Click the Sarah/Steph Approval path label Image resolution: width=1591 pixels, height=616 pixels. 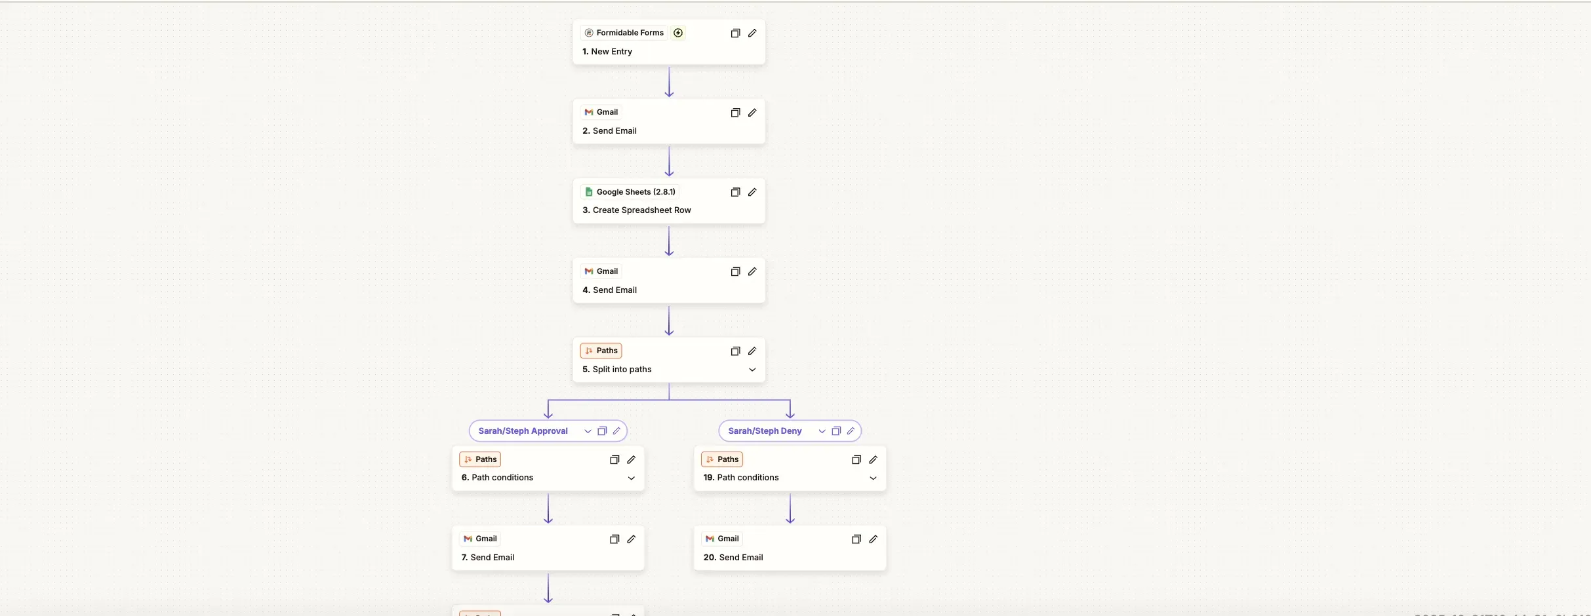click(x=523, y=431)
